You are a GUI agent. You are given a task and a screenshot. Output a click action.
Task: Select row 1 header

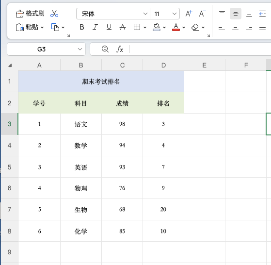click(x=10, y=82)
